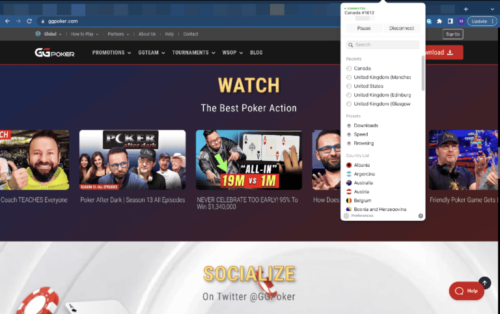Viewport: 500px width, 314px height.
Task: Choose the Downloads preset
Action: 365,125
